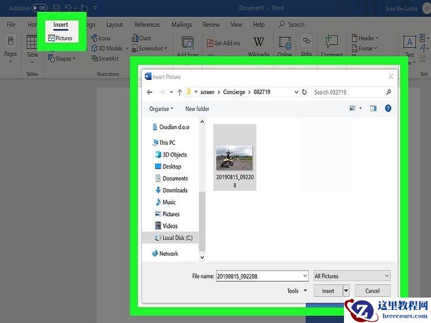Open Footer options
The height and width of the screenshot is (323, 431).
(x=365, y=49)
